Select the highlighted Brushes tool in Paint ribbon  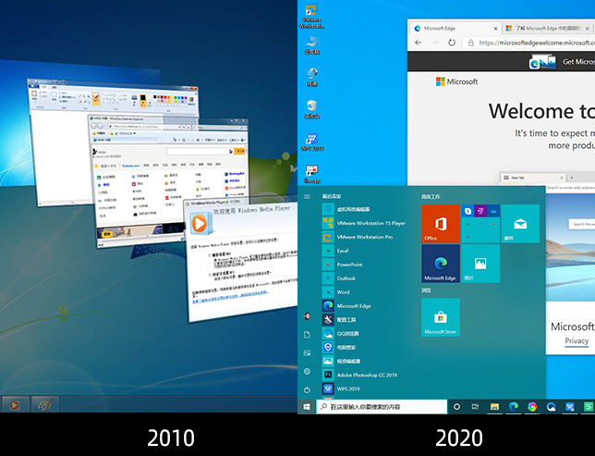pos(96,99)
